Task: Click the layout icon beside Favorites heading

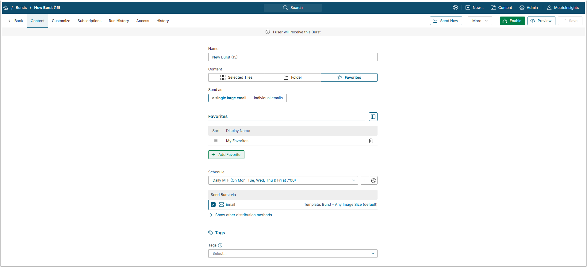Action: pyautogui.click(x=373, y=117)
